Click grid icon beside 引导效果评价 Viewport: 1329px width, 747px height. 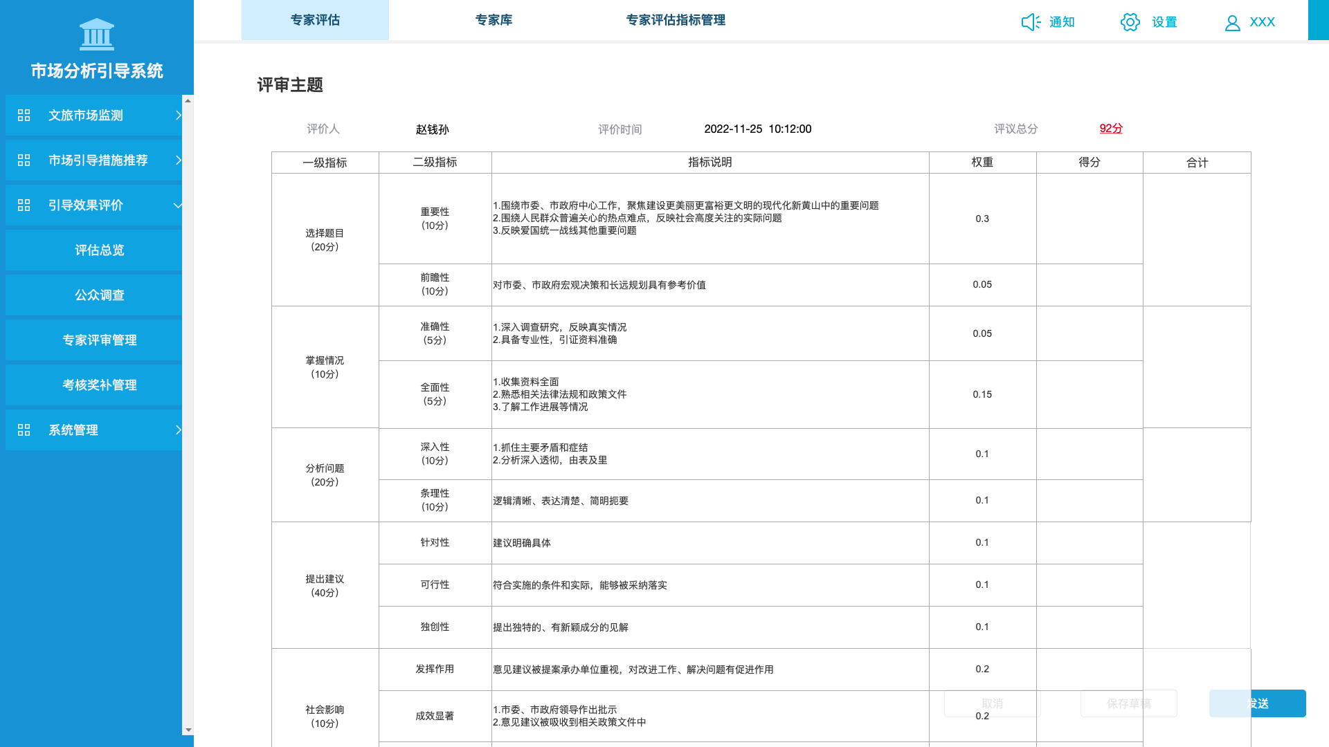tap(24, 205)
